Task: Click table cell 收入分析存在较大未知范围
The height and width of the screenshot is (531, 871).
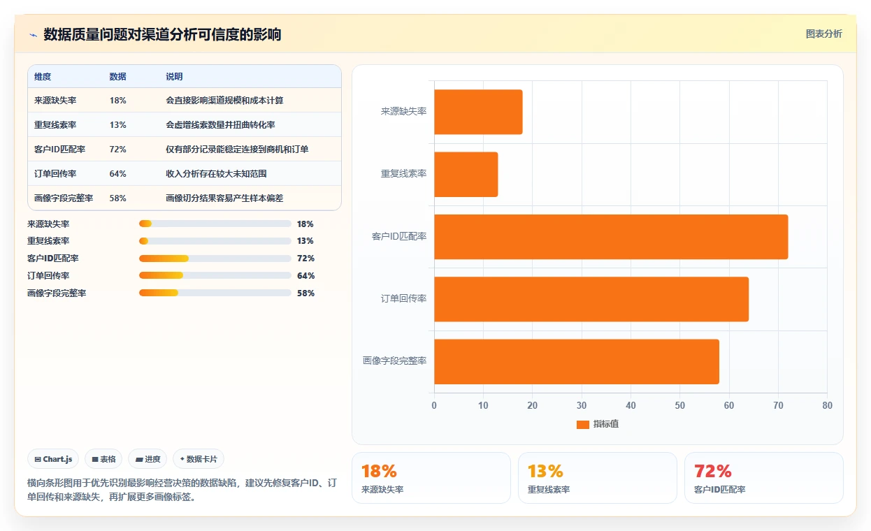Action: click(x=216, y=174)
